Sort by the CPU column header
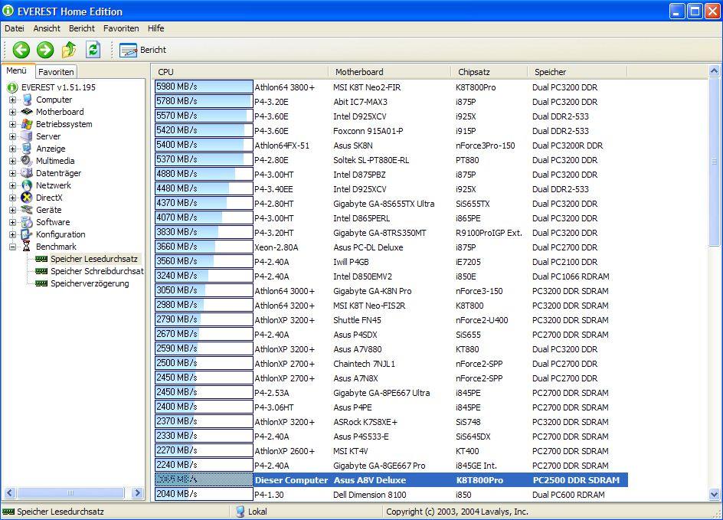This screenshot has width=723, height=520. pyautogui.click(x=241, y=72)
